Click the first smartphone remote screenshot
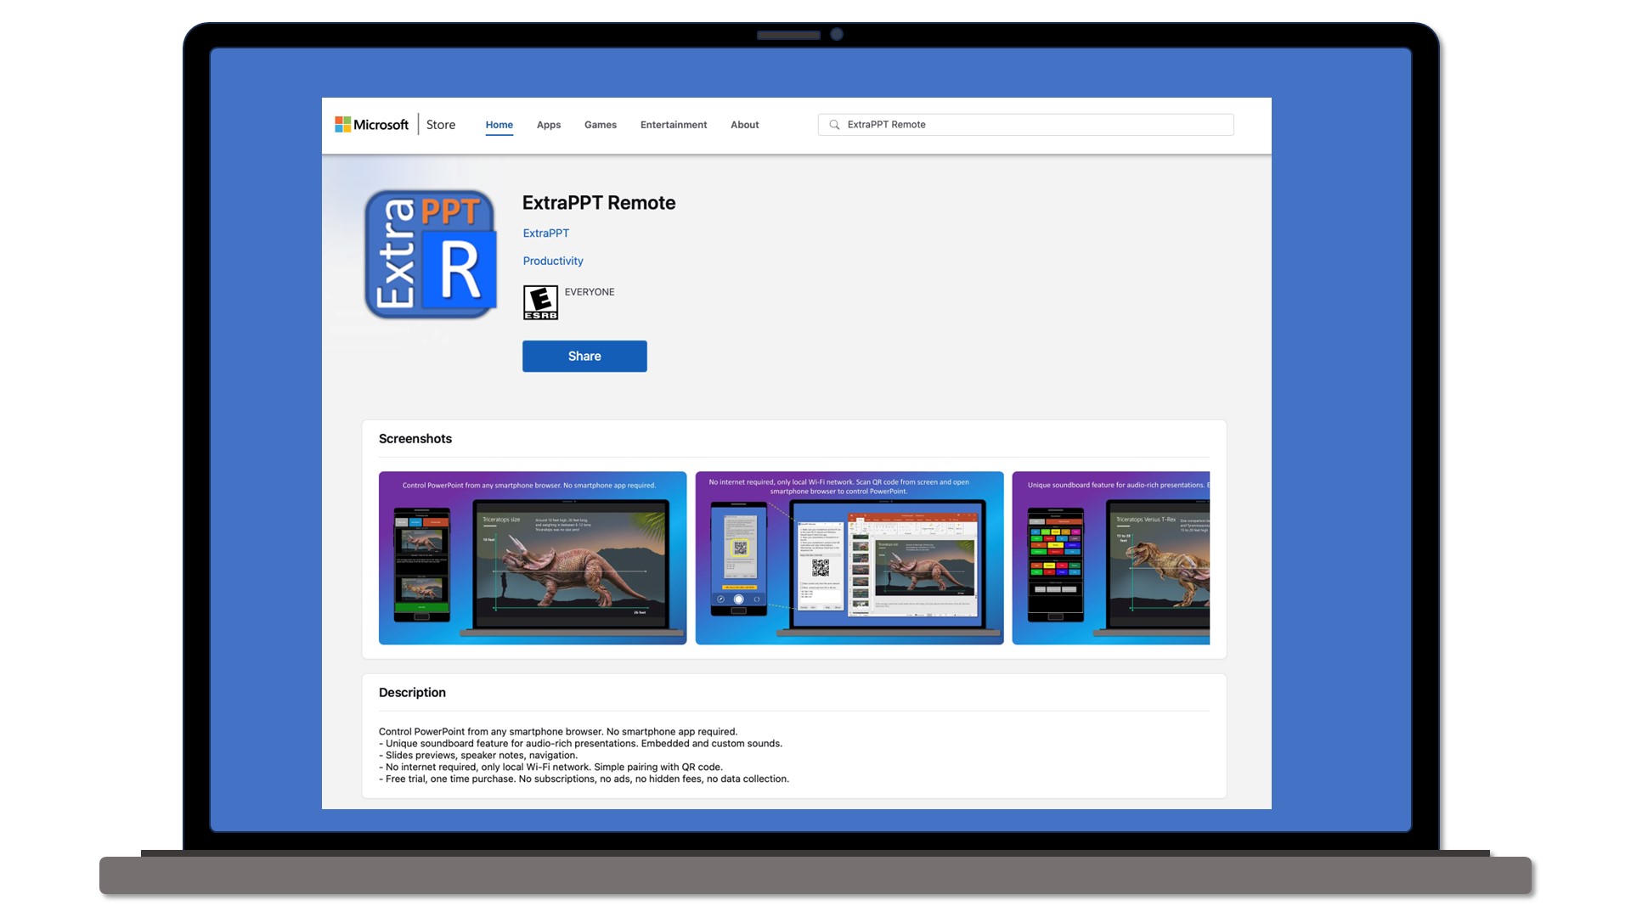Image resolution: width=1631 pixels, height=917 pixels. point(532,556)
